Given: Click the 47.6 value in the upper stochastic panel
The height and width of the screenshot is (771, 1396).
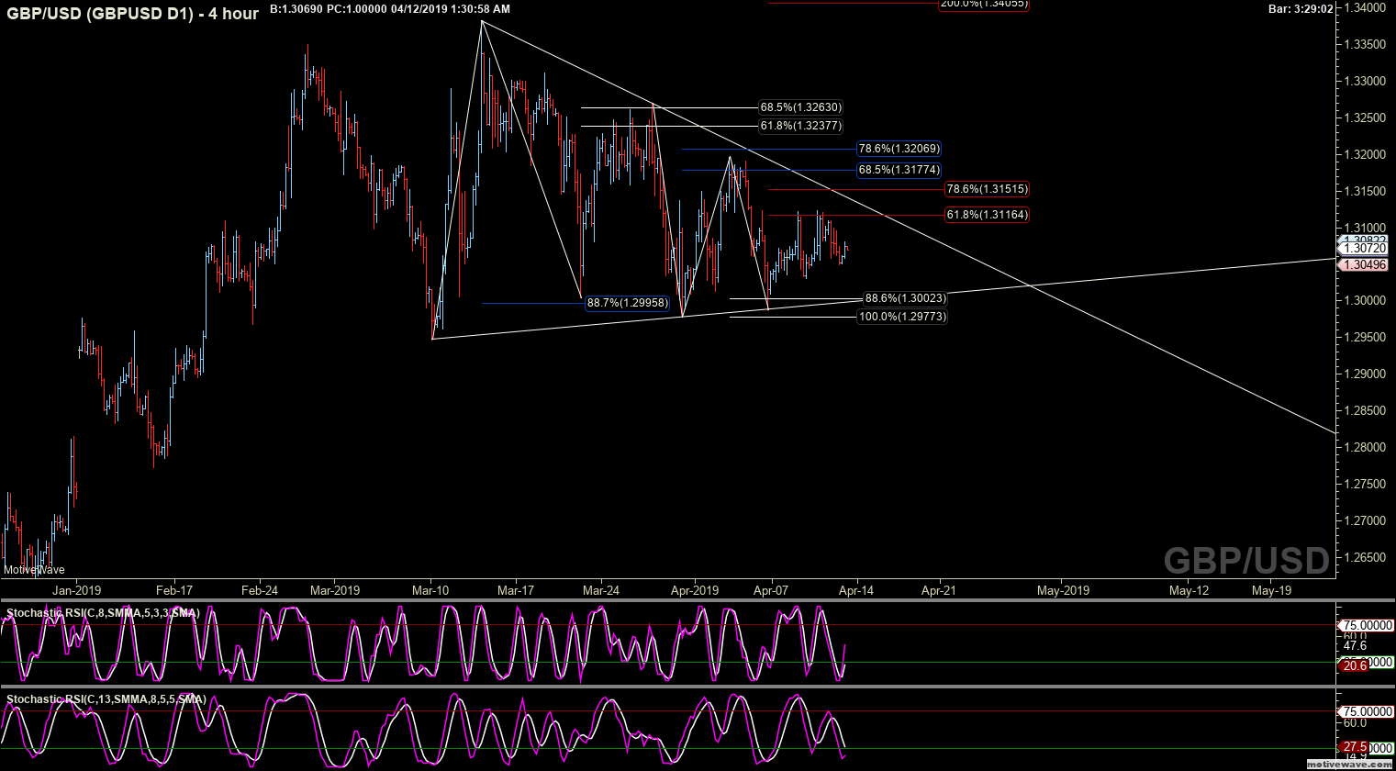Looking at the screenshot, I should 1356,645.
